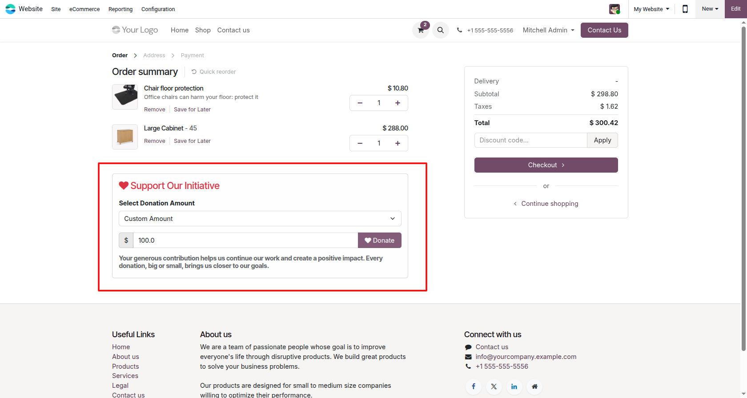Decrease Large Cabinet quantity
Viewport: 747px width, 398px height.
coord(360,143)
